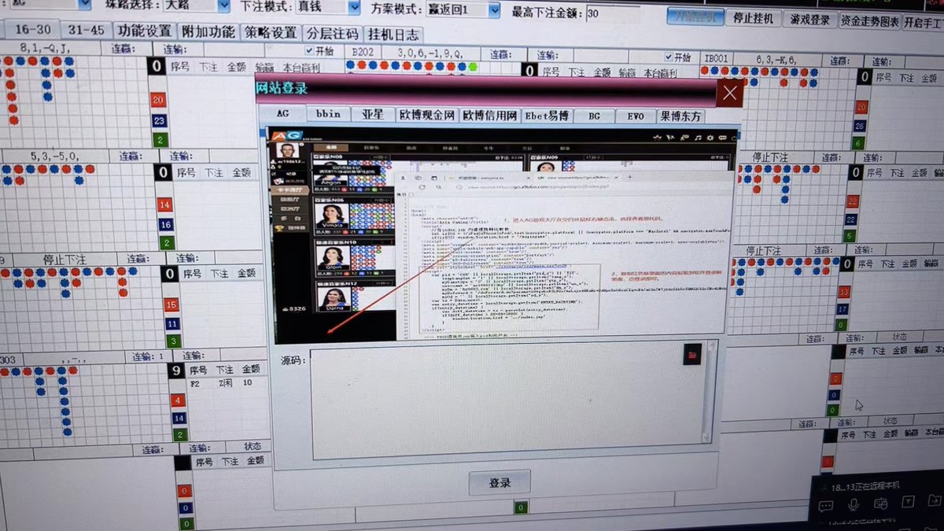Open the 挂机日志 tab
The width and height of the screenshot is (944, 531).
coord(393,35)
